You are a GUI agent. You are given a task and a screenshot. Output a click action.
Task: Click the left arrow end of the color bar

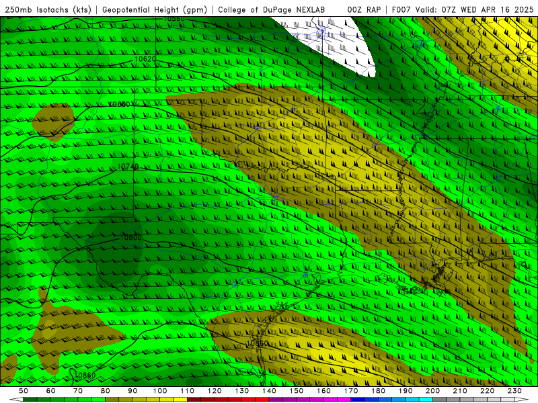click(16, 400)
